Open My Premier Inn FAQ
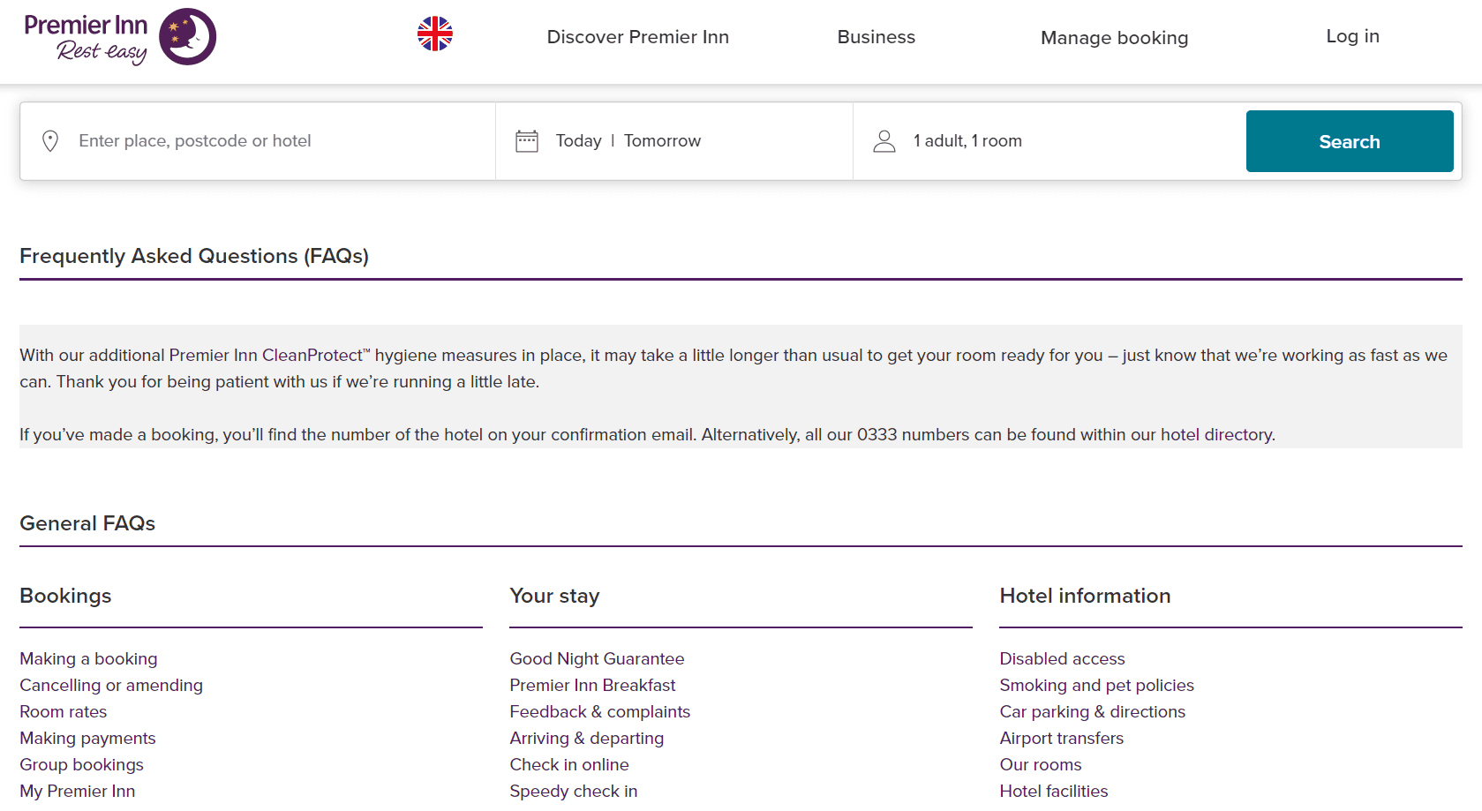 click(x=78, y=792)
